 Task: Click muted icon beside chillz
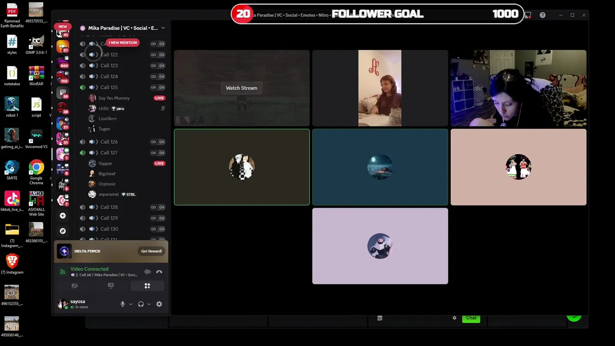click(163, 109)
